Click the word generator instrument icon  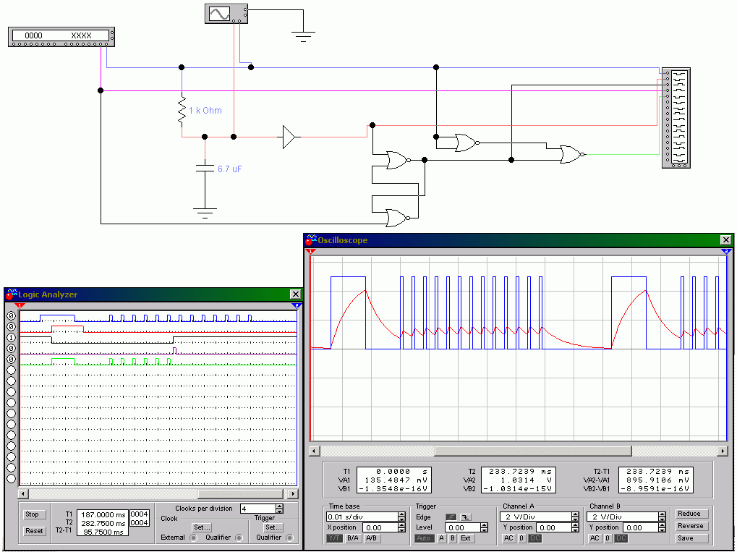pos(61,36)
